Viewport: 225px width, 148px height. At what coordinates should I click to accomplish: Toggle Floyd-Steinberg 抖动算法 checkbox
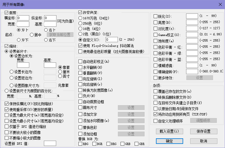click(80, 46)
